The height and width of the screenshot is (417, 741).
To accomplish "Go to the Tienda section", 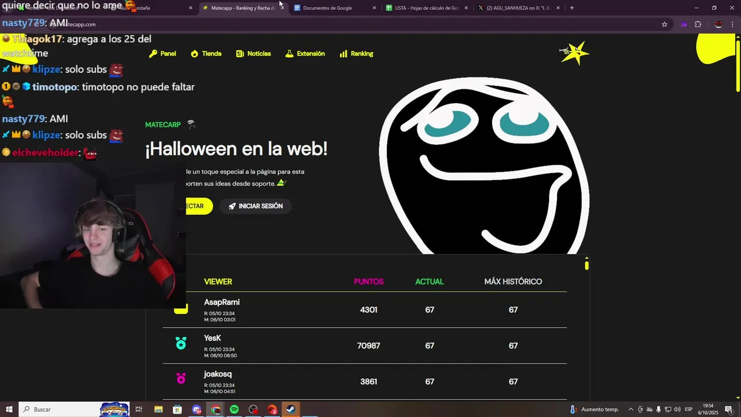I will 206,53.
